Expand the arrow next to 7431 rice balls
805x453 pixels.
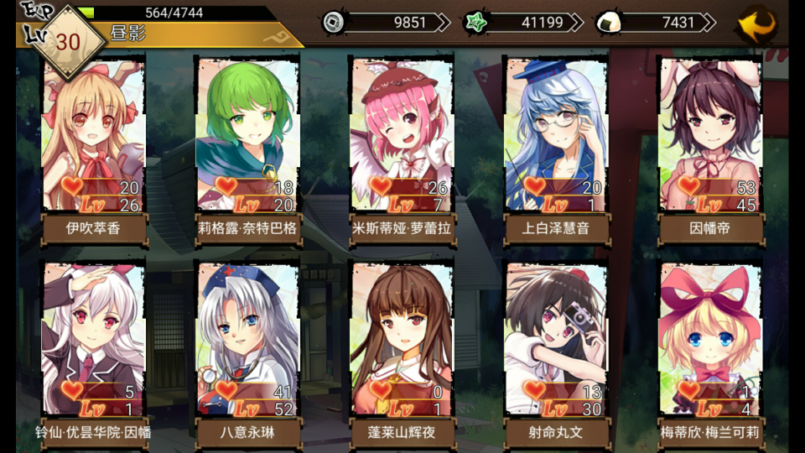point(709,23)
